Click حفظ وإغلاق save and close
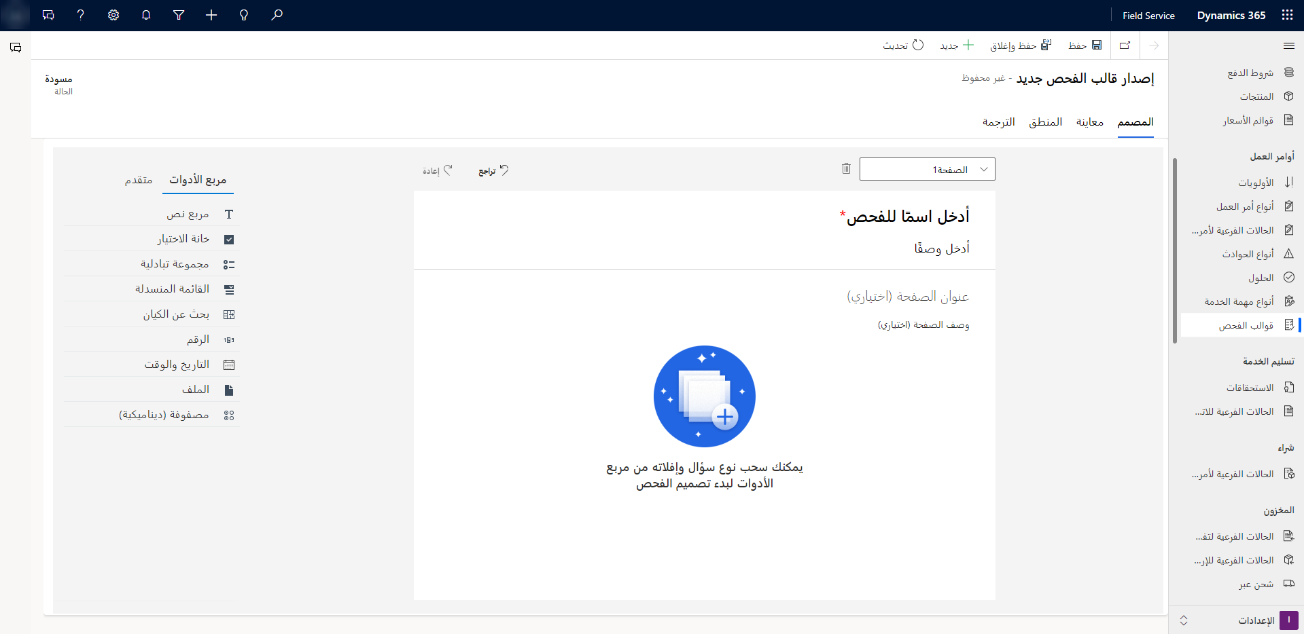Viewport: 1304px width, 634px height. [x=1021, y=45]
